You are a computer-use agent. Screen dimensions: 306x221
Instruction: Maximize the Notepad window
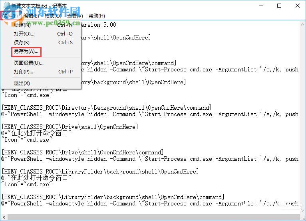coord(279,6)
